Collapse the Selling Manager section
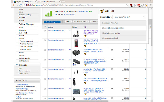Image resolution: width=164 pixels, height=102 pixels. tap(17, 24)
